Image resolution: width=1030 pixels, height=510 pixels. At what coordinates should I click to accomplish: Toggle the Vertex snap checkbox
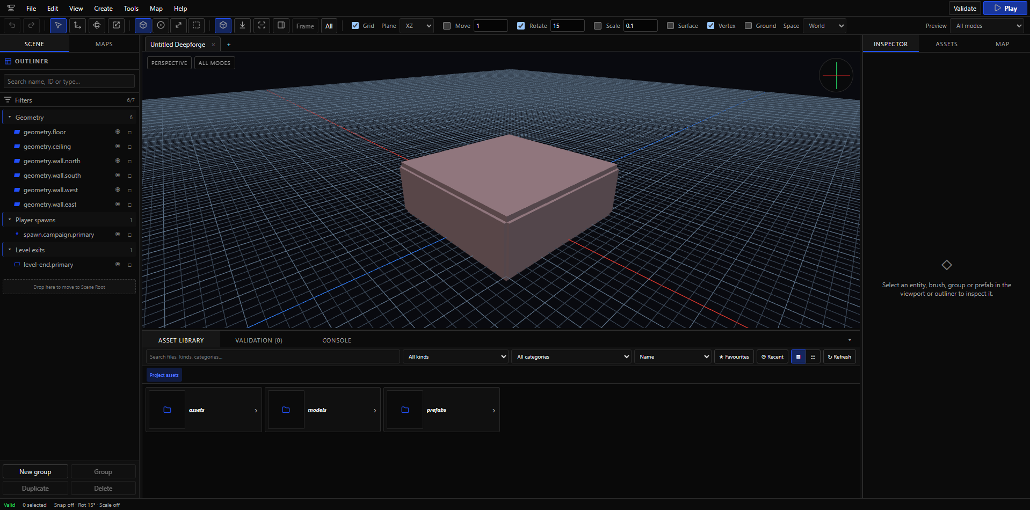[710, 26]
